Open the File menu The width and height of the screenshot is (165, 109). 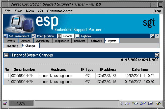point(7,11)
